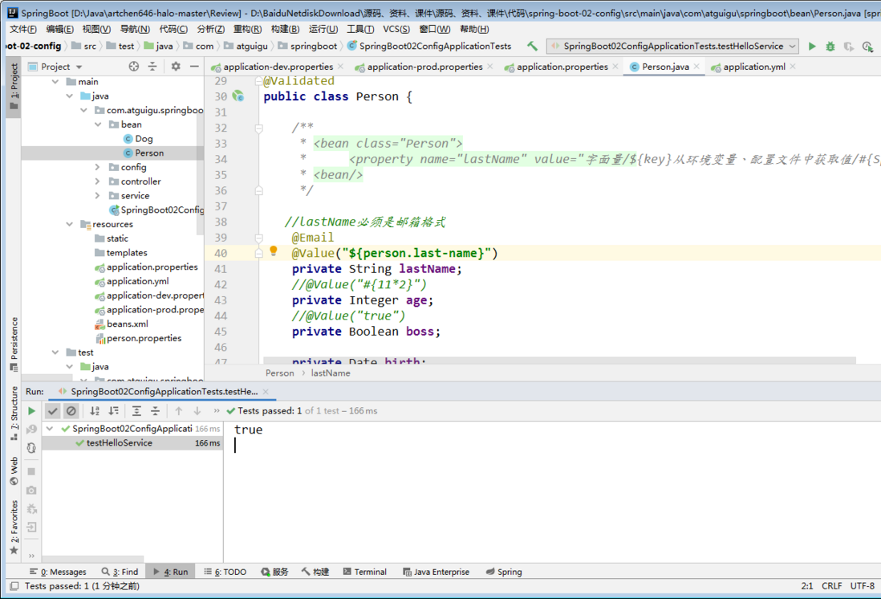Select person.properties file

(144, 338)
